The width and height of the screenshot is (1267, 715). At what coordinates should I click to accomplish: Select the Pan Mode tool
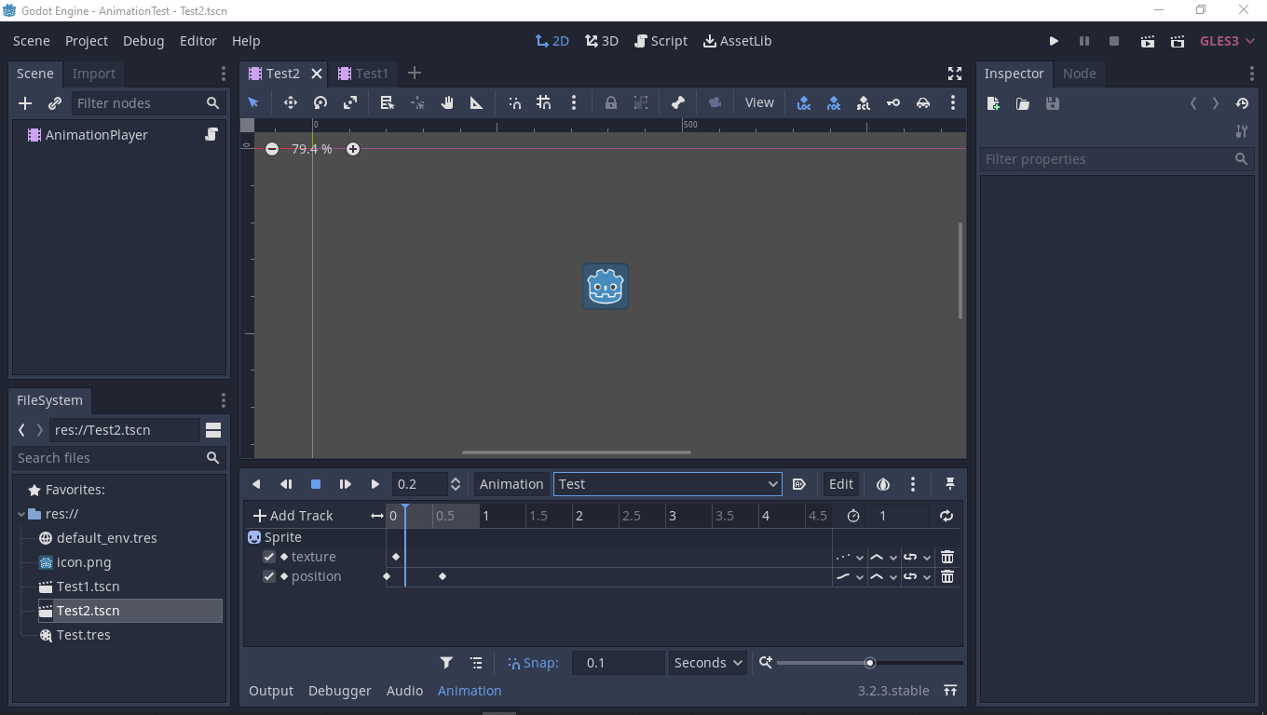[x=448, y=102]
